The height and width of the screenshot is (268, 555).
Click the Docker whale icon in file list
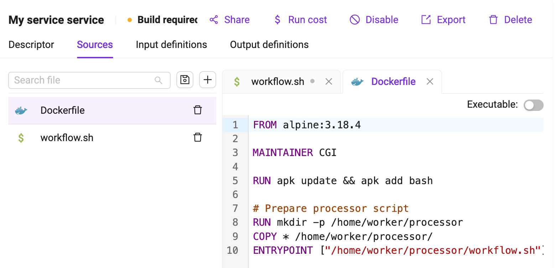[21, 111]
